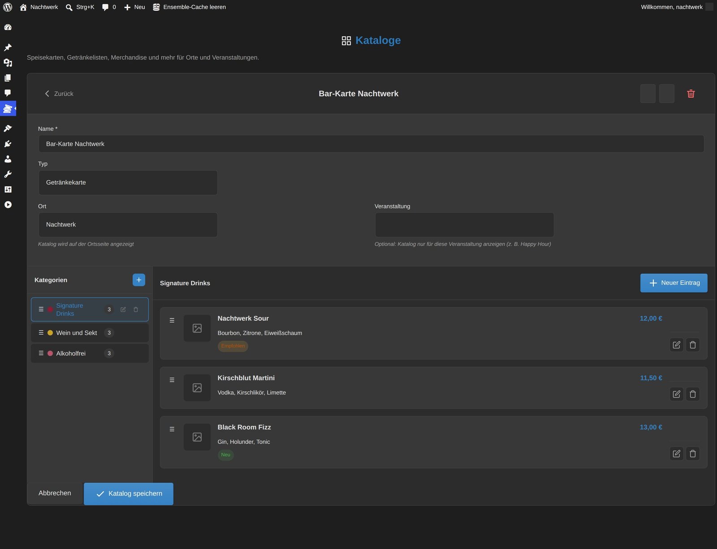Open the Users icon in sidebar
The width and height of the screenshot is (717, 549).
point(8,159)
